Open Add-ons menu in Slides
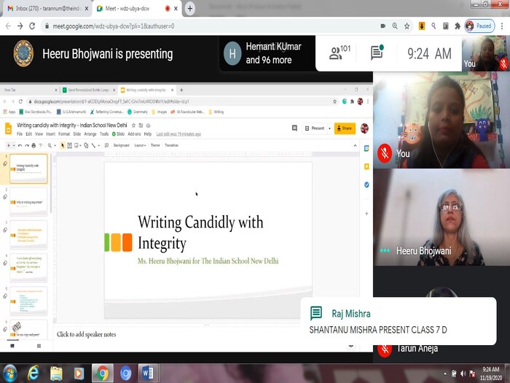 click(x=134, y=134)
